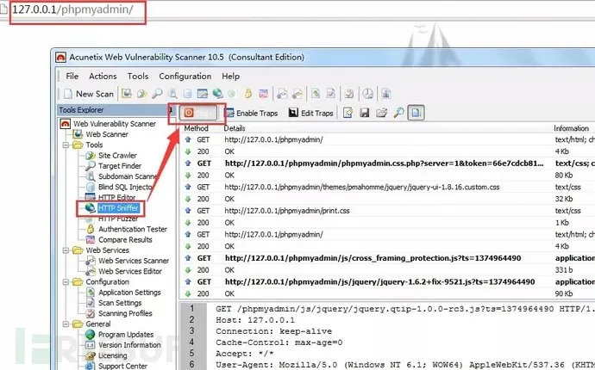The width and height of the screenshot is (595, 370).
Task: Click the HTTP Sniffer globe icon in main toolbar
Action: pyautogui.click(x=217, y=94)
